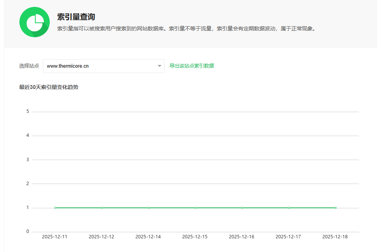Select the 2025-12-11 data point
This screenshot has width=380, height=252.
coord(55,208)
